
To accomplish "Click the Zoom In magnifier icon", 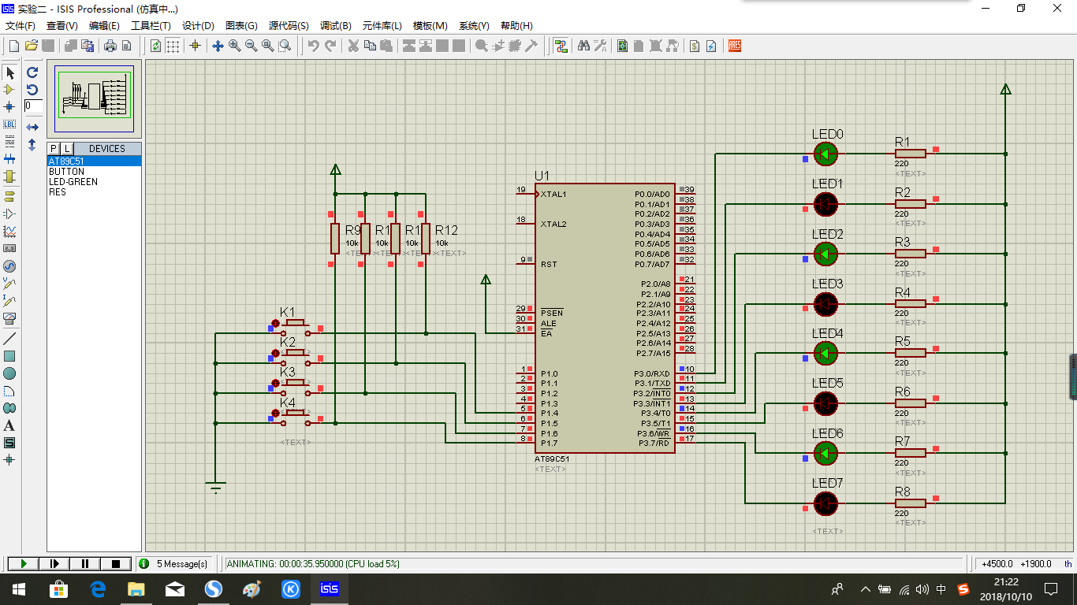I will (235, 46).
